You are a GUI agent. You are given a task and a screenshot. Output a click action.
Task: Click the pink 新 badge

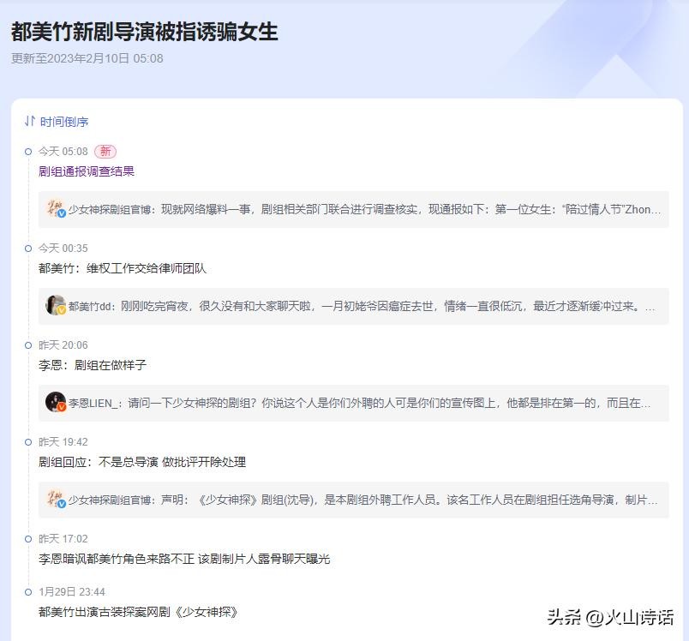click(x=105, y=152)
